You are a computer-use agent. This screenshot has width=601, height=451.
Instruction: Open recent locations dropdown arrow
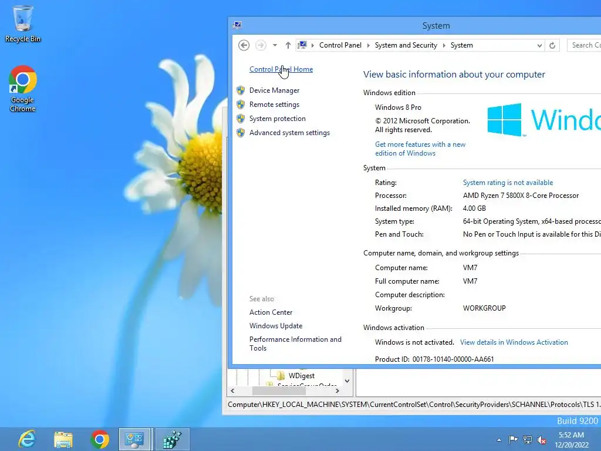click(x=275, y=45)
